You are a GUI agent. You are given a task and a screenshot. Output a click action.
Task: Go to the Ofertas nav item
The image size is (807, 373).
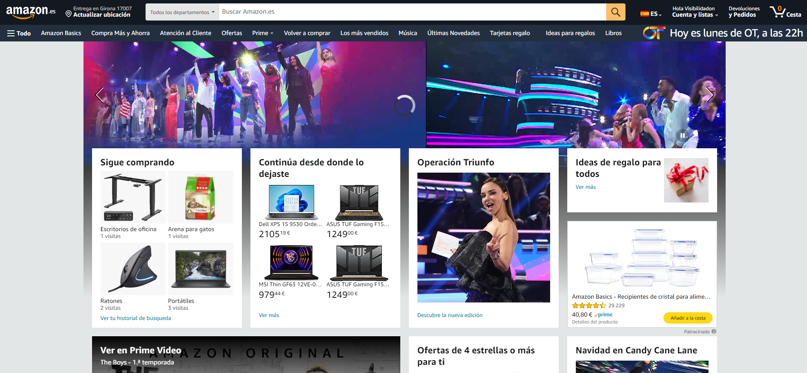[232, 33]
